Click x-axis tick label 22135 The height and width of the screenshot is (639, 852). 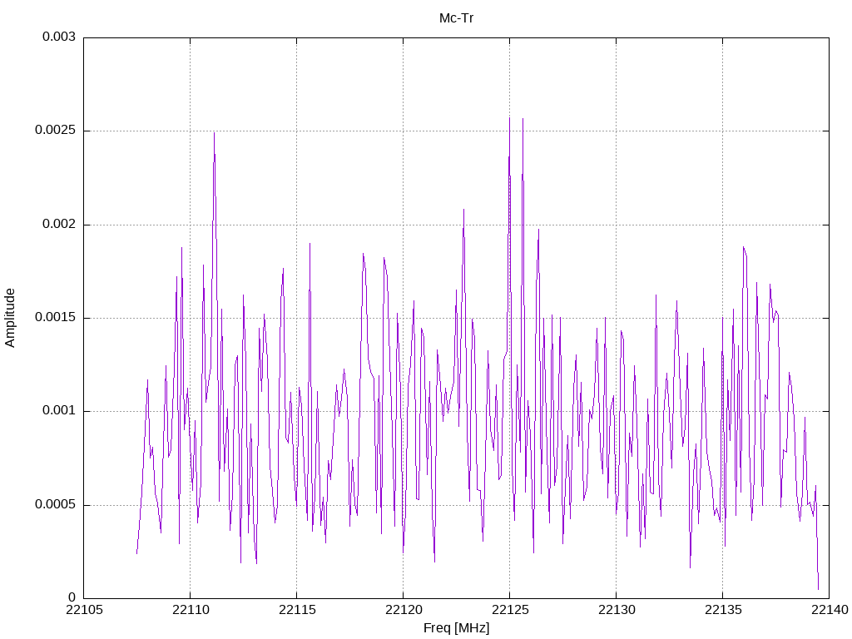723,610
